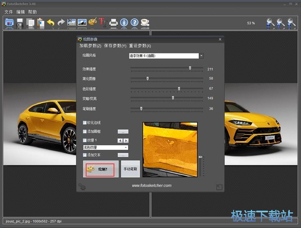Click the 手动笔刷 button
Viewport: 301px width, 228px height.
pyautogui.click(x=130, y=169)
